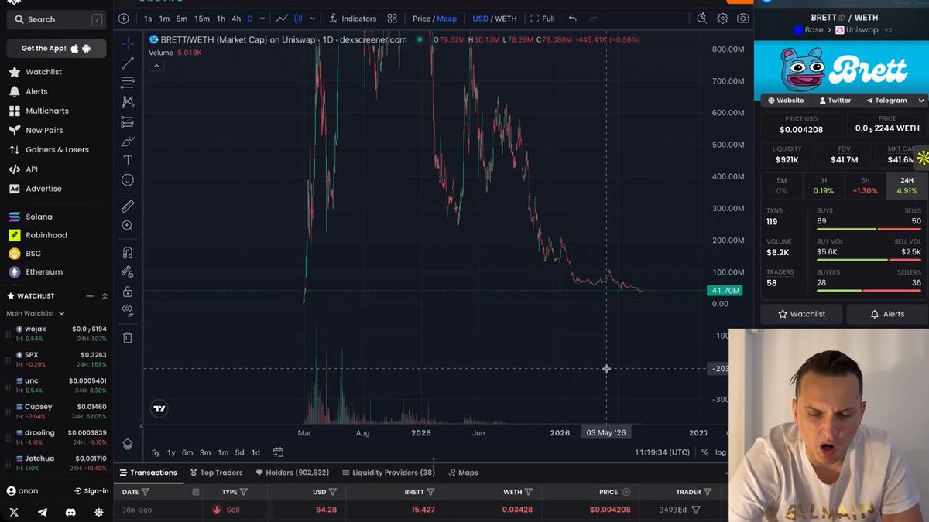929x522 pixels.
Task: Collapse the Volume legend chevron
Action: tap(156, 66)
